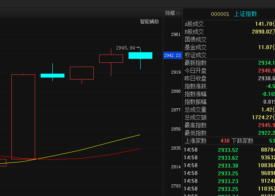Click the 下跌家数 label
Viewport: 275px width, 196px height.
[x=242, y=141]
